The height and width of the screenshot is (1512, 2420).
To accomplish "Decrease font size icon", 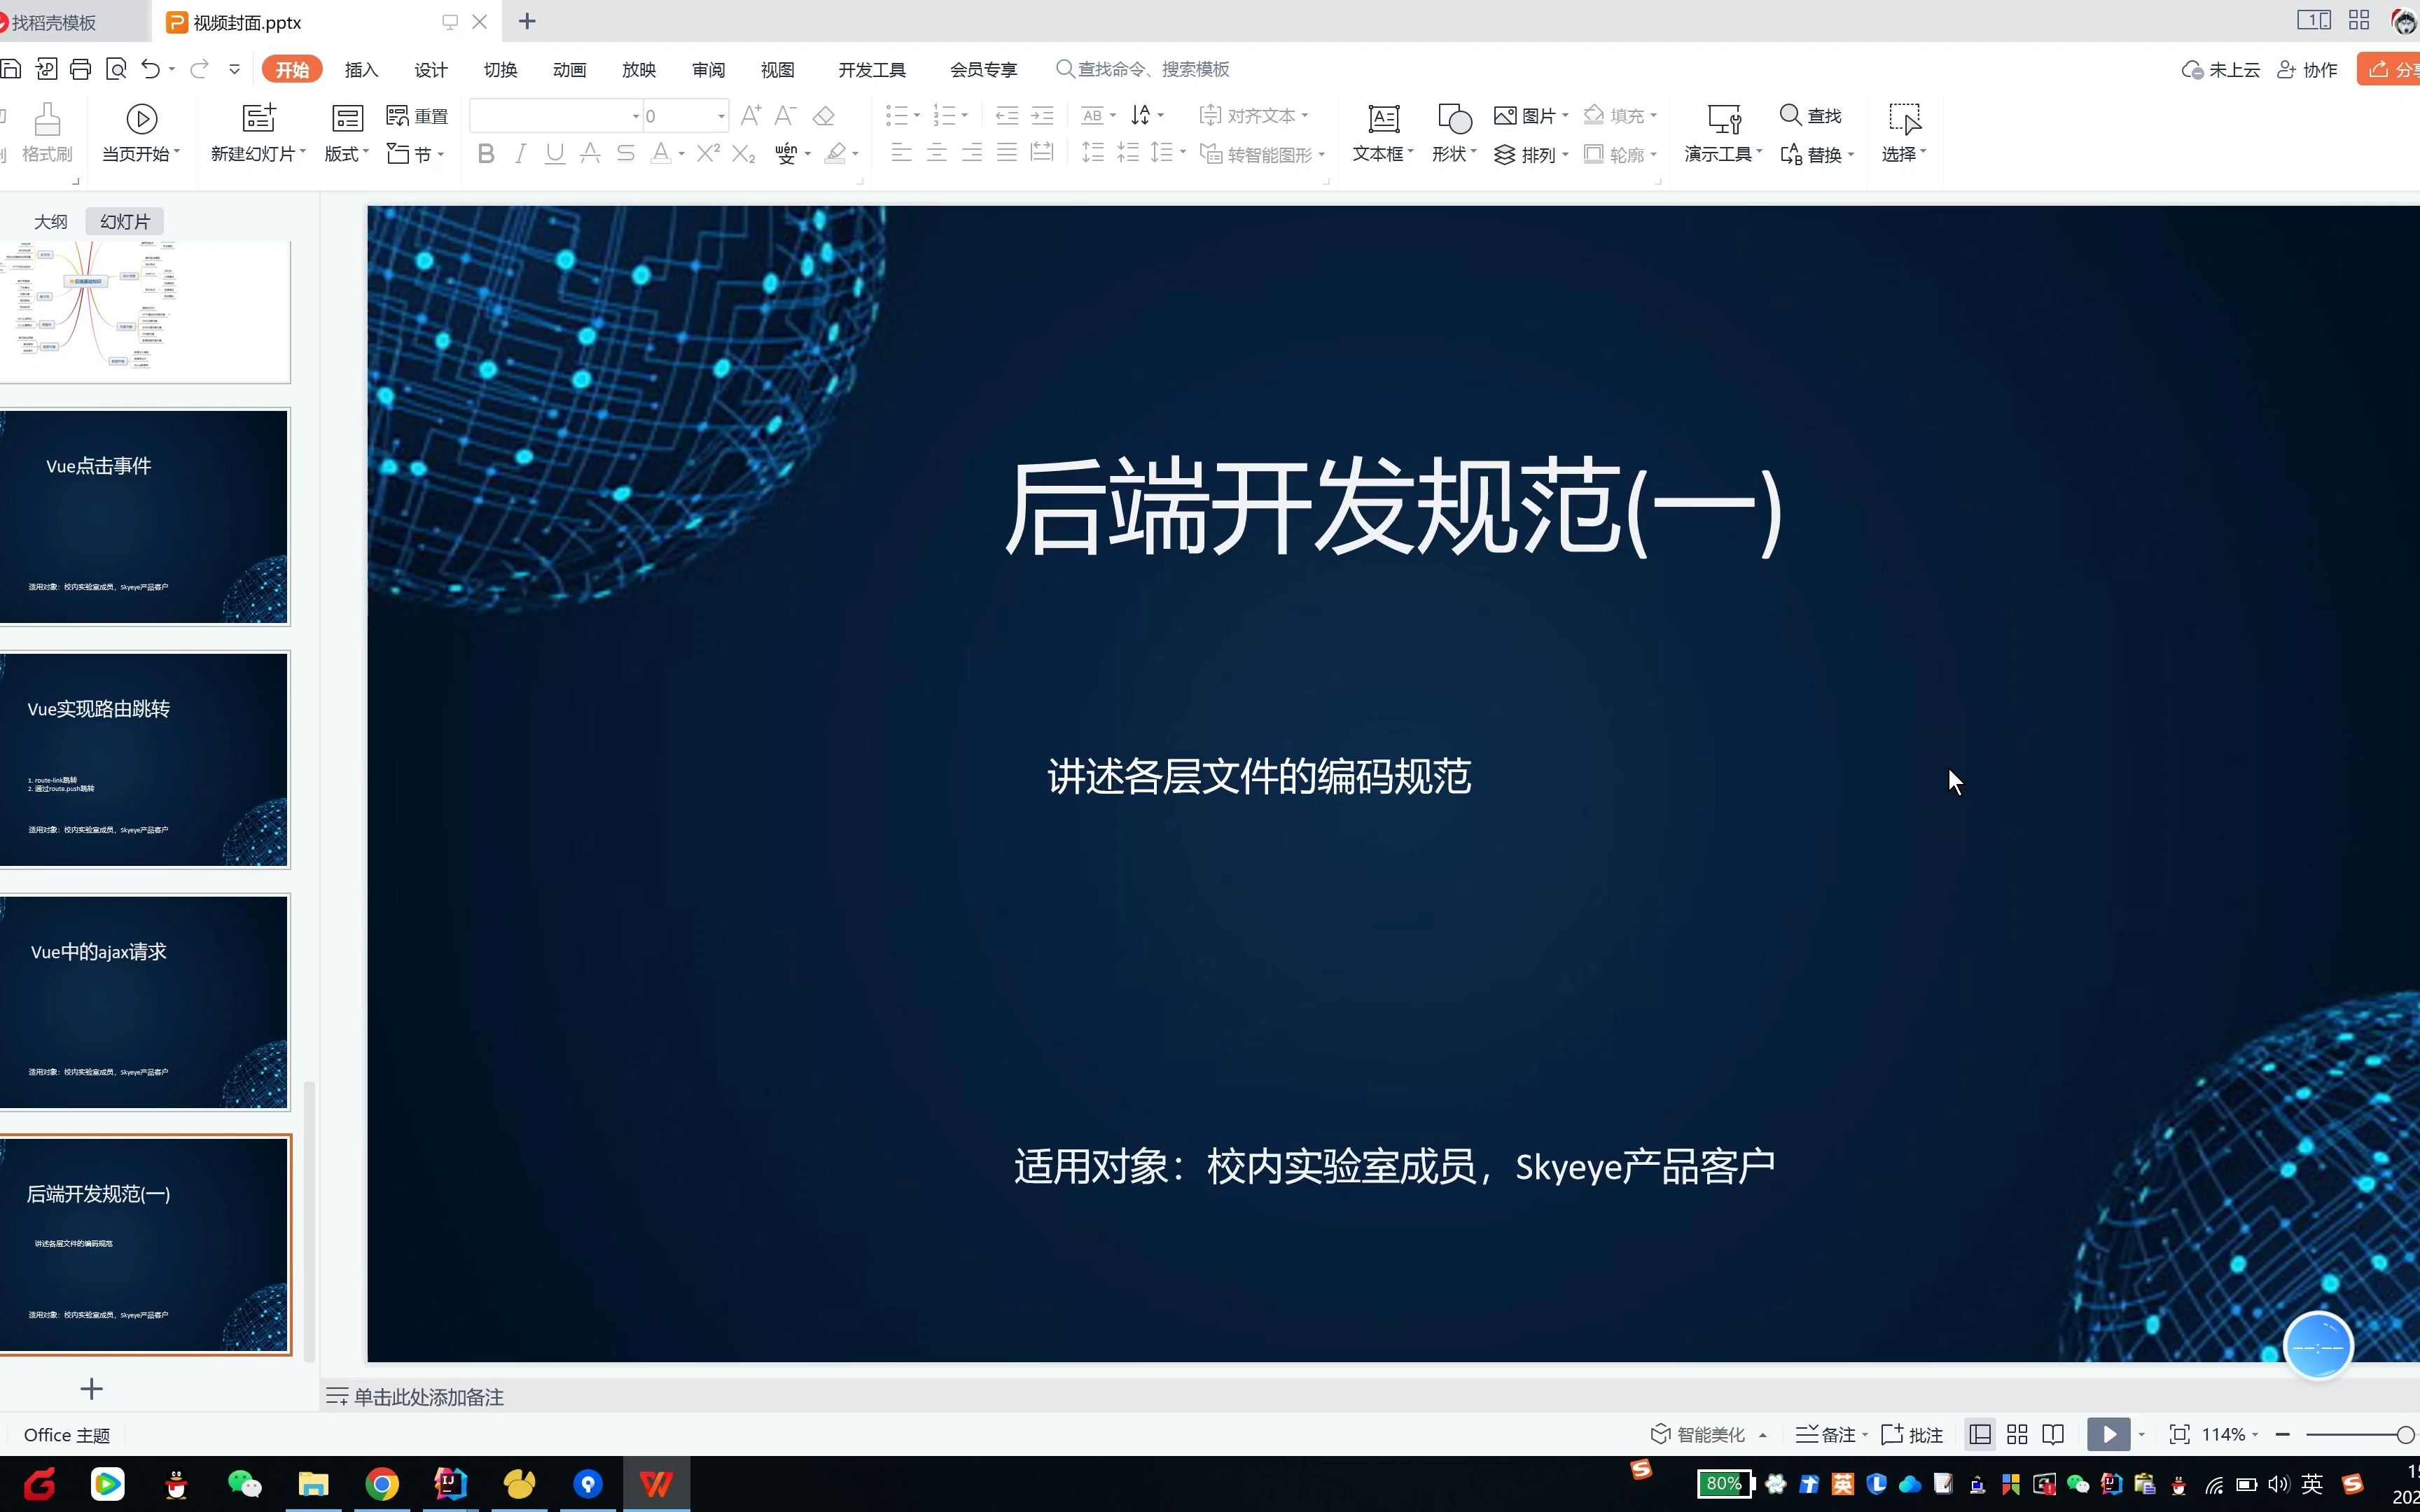I will [x=786, y=116].
